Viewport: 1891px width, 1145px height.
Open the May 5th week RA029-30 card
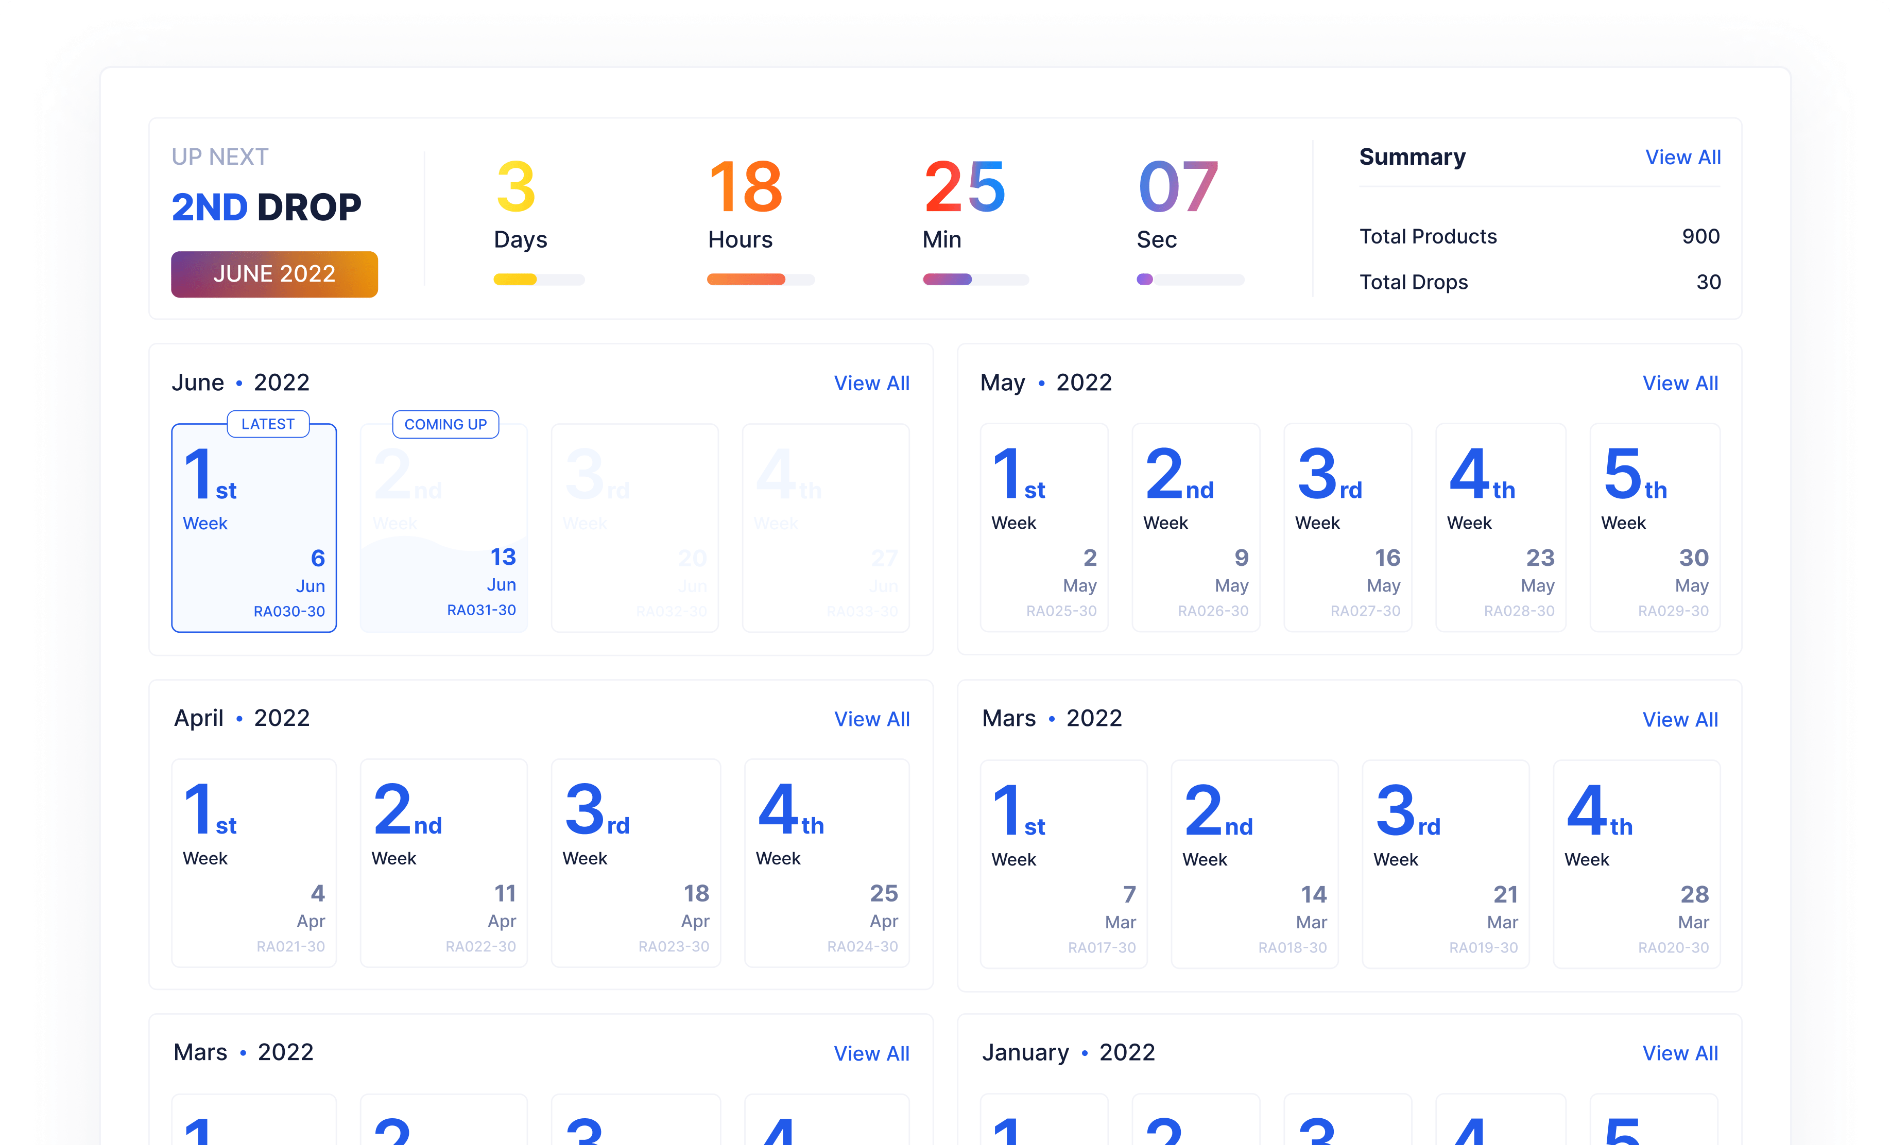pos(1654,528)
